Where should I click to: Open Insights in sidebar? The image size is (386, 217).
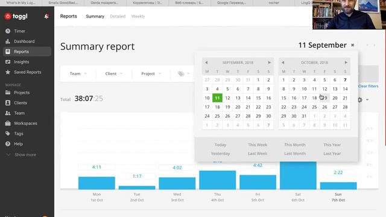[22, 61]
